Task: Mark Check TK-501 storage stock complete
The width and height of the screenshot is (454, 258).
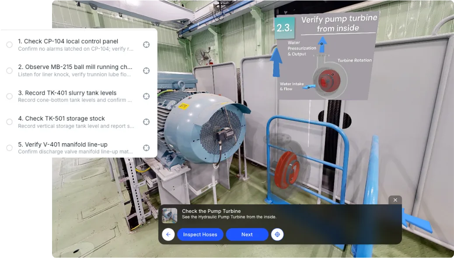Action: click(x=10, y=122)
